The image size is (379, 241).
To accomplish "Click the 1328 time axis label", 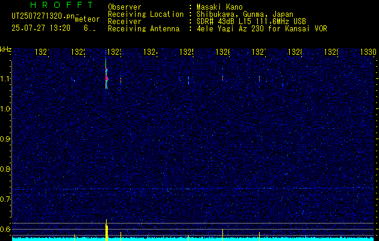I will point(295,52).
